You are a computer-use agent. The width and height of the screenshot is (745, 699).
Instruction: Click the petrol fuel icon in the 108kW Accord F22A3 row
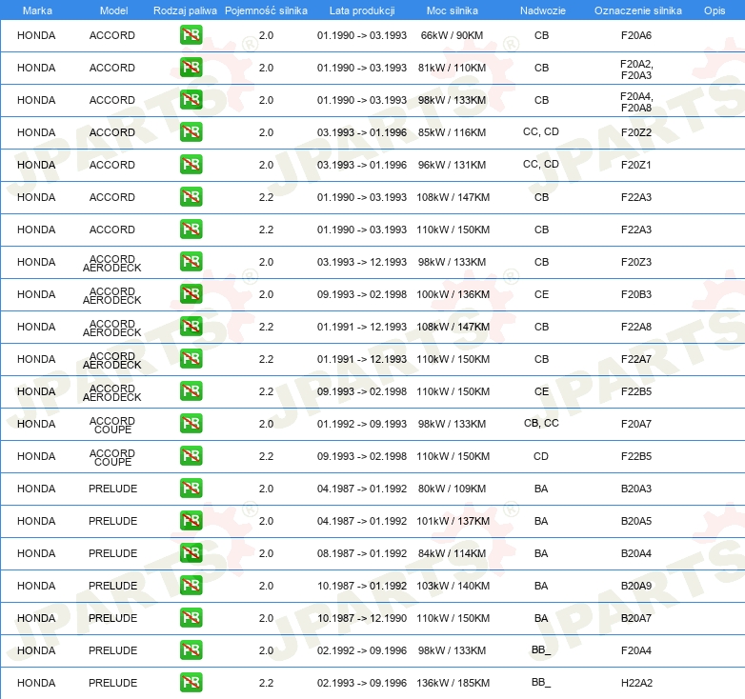pyautogui.click(x=191, y=196)
